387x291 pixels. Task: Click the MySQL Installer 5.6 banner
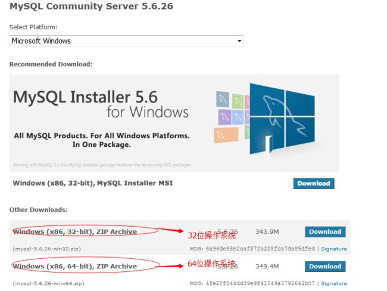[x=174, y=123]
